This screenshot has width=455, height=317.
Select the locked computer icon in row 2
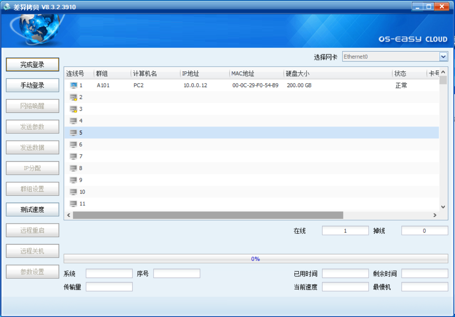pyautogui.click(x=73, y=97)
